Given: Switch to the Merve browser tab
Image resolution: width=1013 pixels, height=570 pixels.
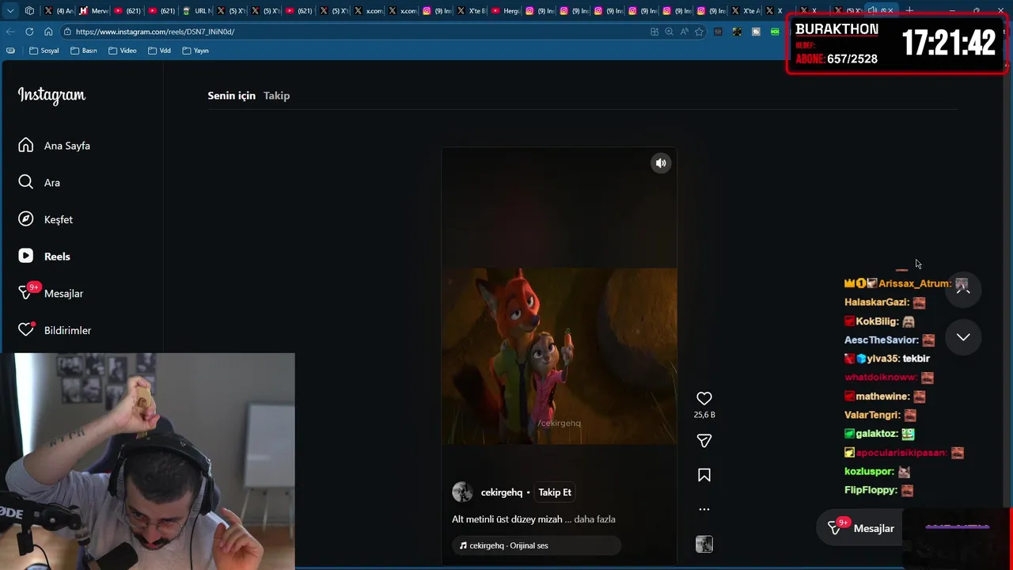Looking at the screenshot, I should (94, 11).
